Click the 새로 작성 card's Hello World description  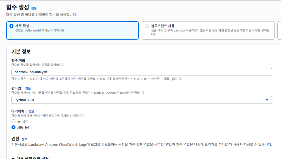(x=40, y=30)
